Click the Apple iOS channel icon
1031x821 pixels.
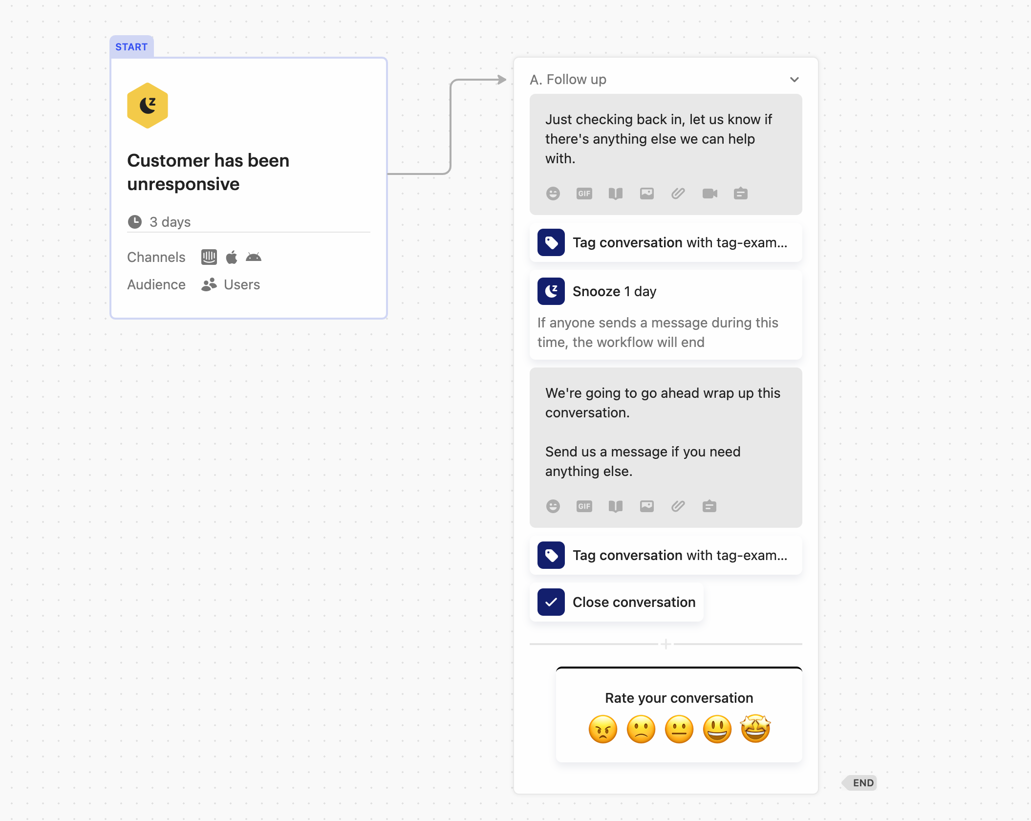pos(231,257)
